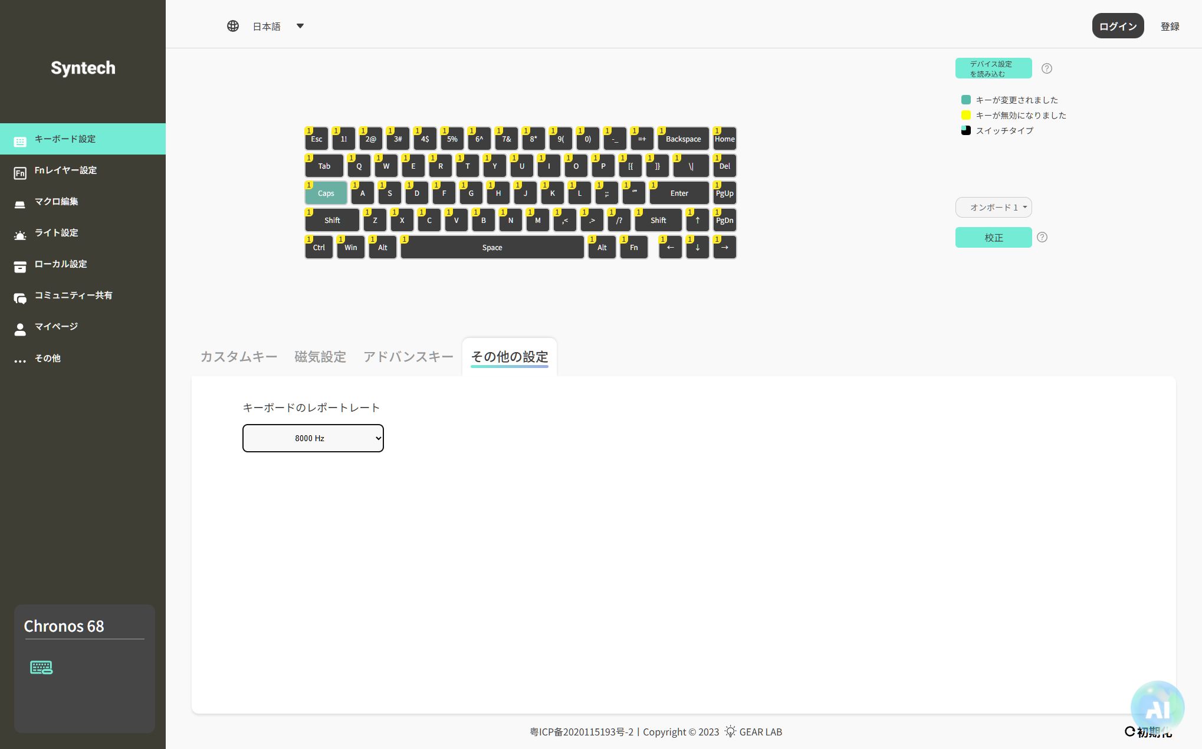Screen dimensions: 1202x749
Task: Select the Space key on the layout
Action: click(492, 248)
